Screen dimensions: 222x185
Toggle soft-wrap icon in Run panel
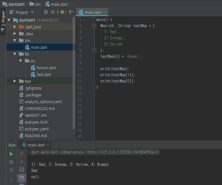[x=22, y=170]
